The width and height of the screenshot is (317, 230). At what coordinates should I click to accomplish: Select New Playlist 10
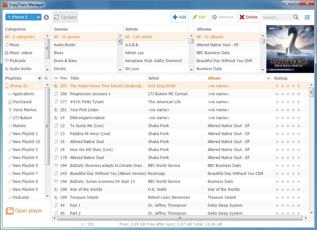click(x=24, y=142)
